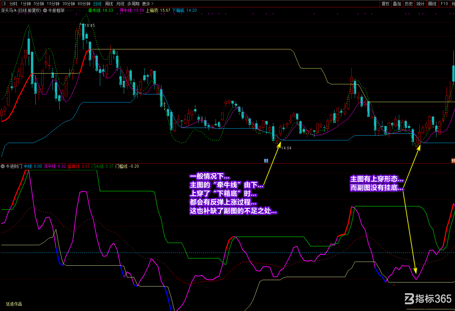Click the 下箱底: 14.20 indicator value
The width and height of the screenshot is (455, 311).
184,10
